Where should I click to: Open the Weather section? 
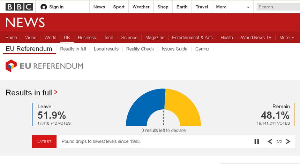point(141,7)
